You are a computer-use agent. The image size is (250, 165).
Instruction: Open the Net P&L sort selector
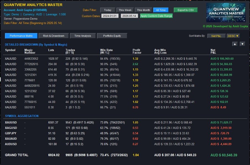pos(216,36)
